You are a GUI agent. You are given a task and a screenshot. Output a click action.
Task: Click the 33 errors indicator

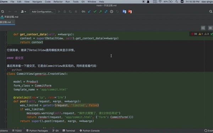coord(194,34)
